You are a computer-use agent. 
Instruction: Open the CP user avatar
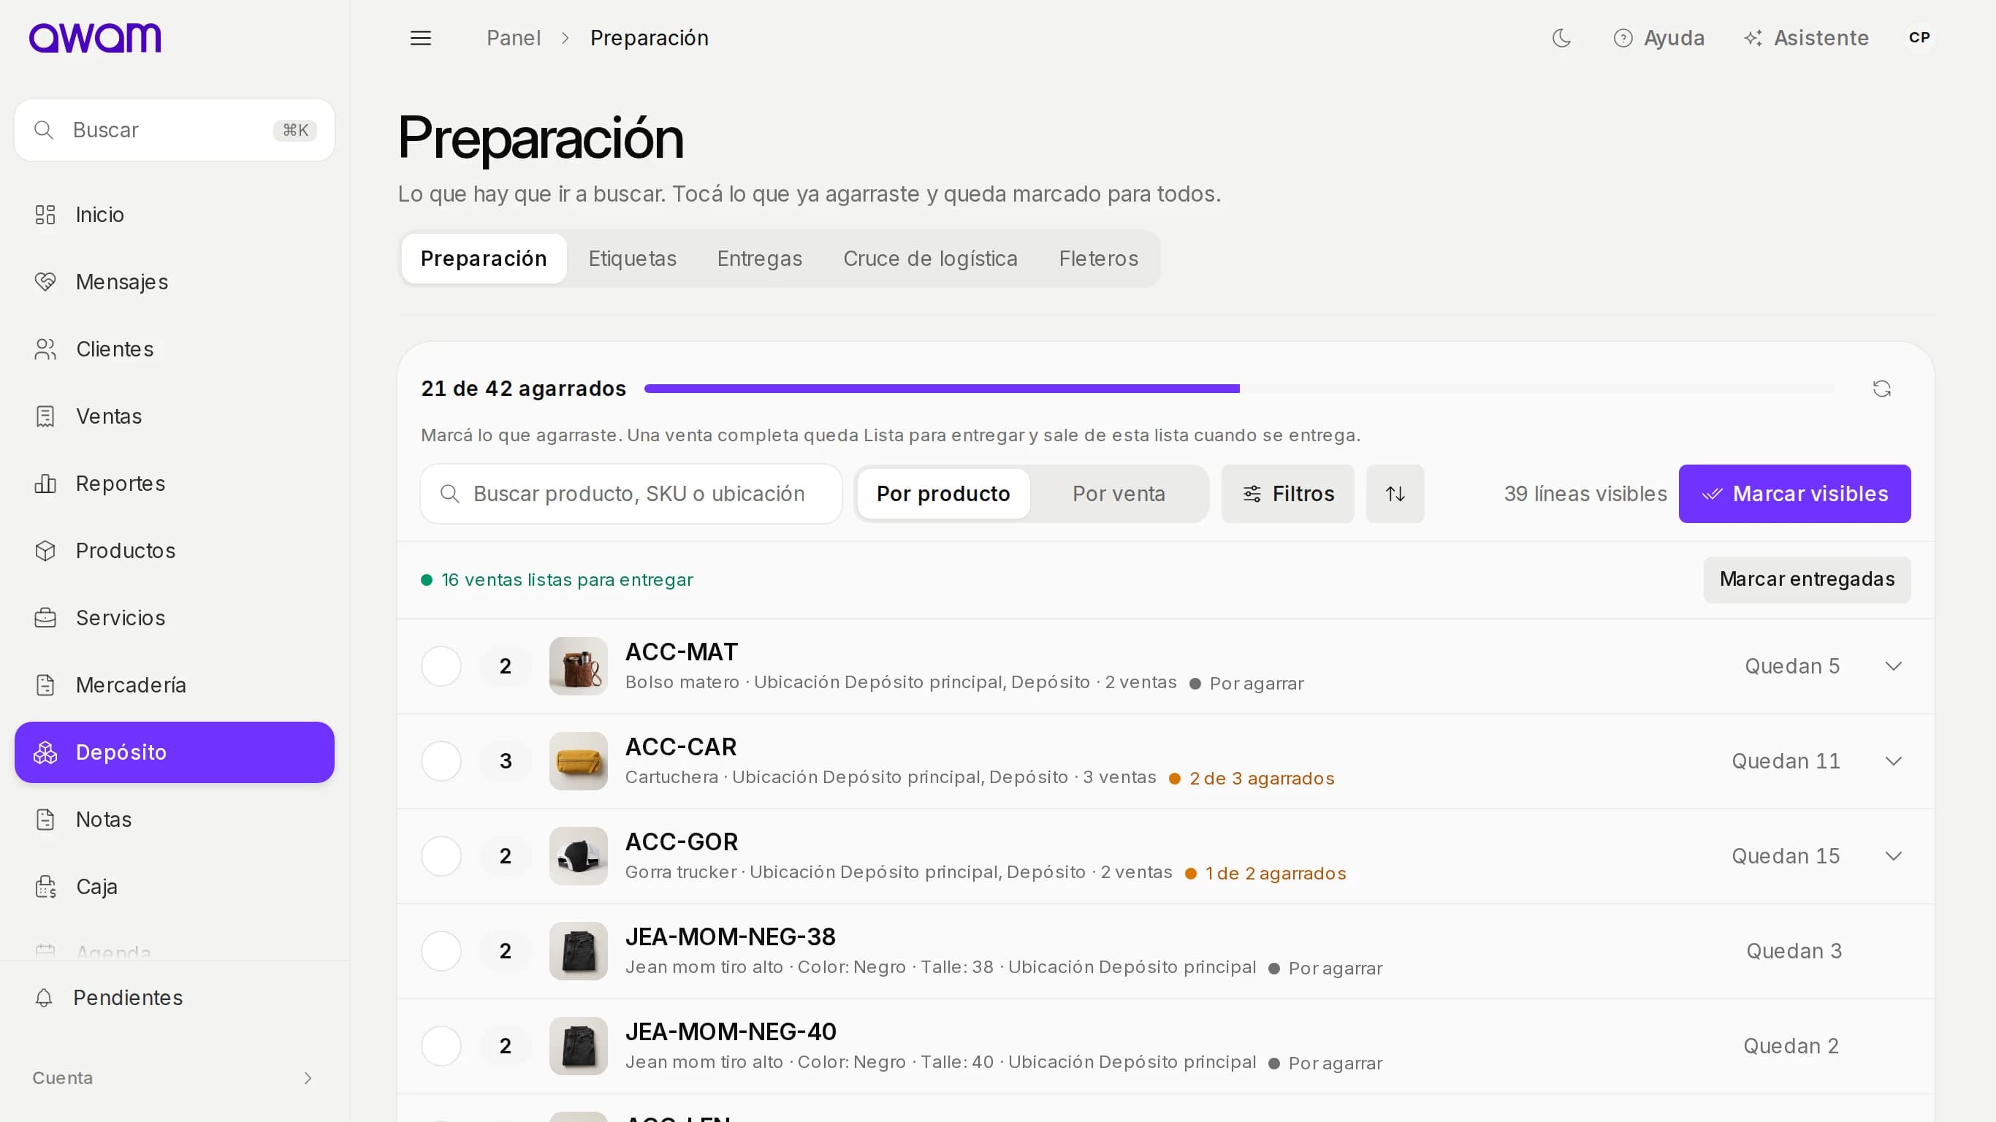click(x=1919, y=38)
